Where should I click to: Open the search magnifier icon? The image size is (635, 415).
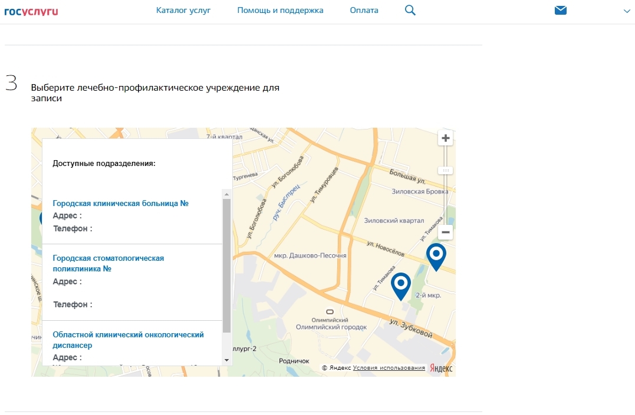tap(410, 10)
